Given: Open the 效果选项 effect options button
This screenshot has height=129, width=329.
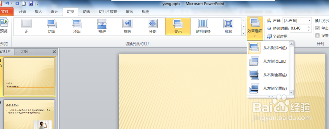Looking at the screenshot, I should click(x=255, y=28).
